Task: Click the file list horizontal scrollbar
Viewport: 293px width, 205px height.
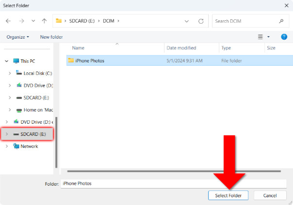Action: pos(174,171)
